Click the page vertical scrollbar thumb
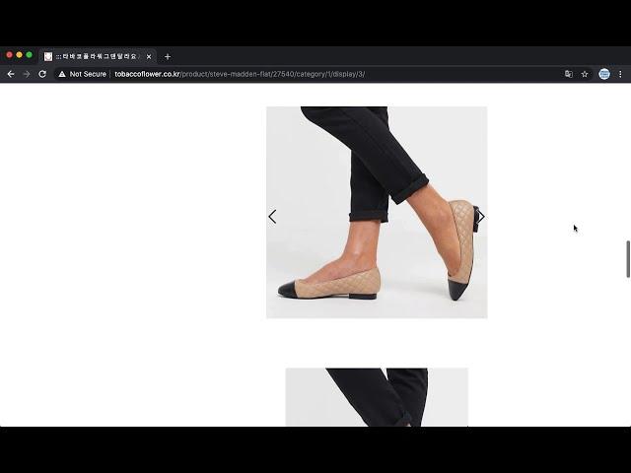The width and height of the screenshot is (631, 473). click(x=627, y=258)
